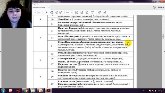Click the page number field showing 2

click(x=36, y=12)
